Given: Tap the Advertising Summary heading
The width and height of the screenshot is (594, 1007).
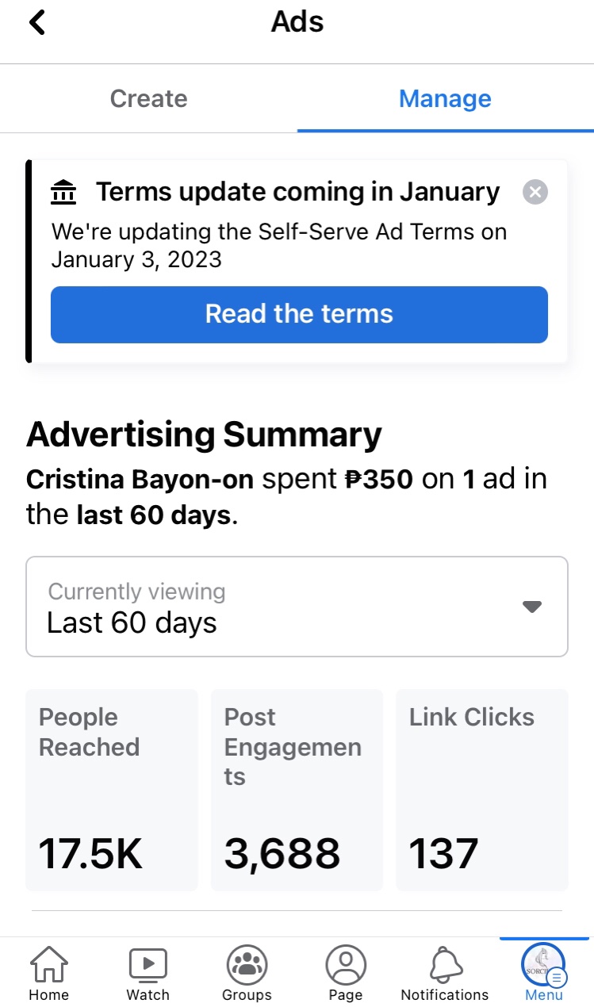Looking at the screenshot, I should pyautogui.click(x=204, y=435).
